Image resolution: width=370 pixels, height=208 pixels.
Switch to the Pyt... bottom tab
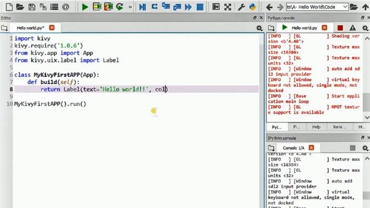[277, 127]
